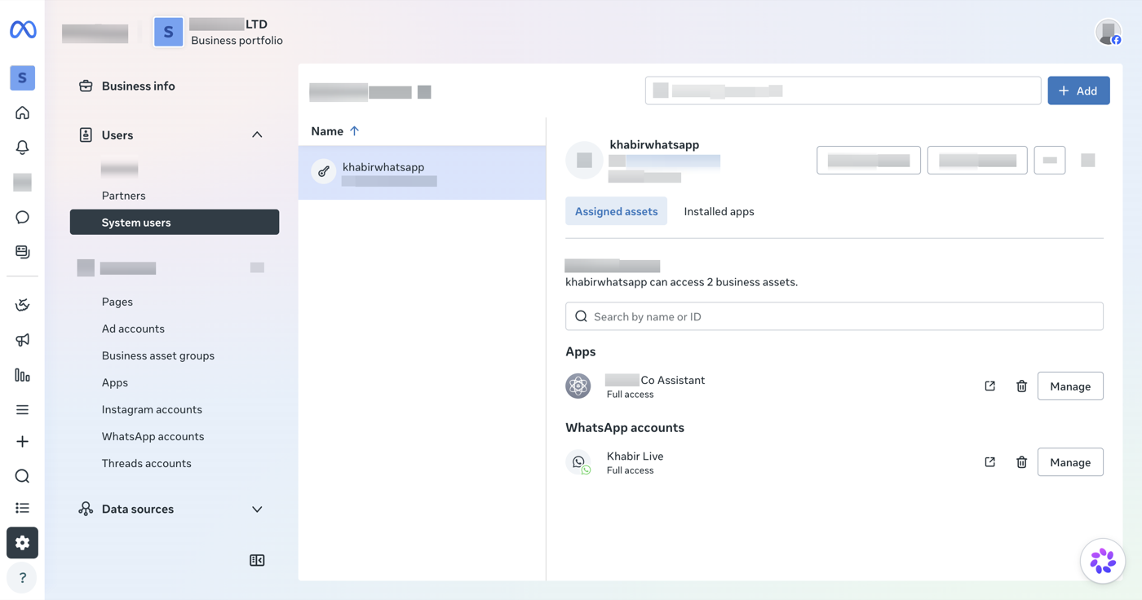Click the 'Khabir Live' account name
This screenshot has width=1142, height=600.
(x=635, y=456)
